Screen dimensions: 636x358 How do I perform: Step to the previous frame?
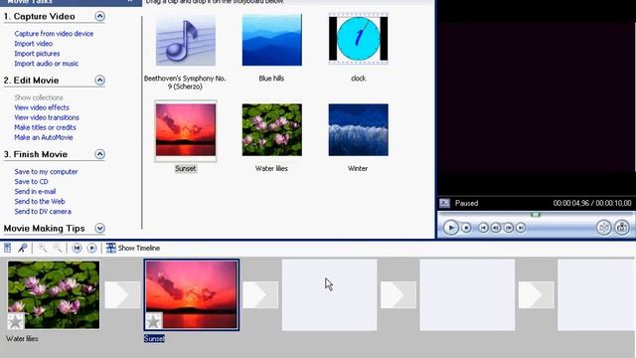click(496, 228)
